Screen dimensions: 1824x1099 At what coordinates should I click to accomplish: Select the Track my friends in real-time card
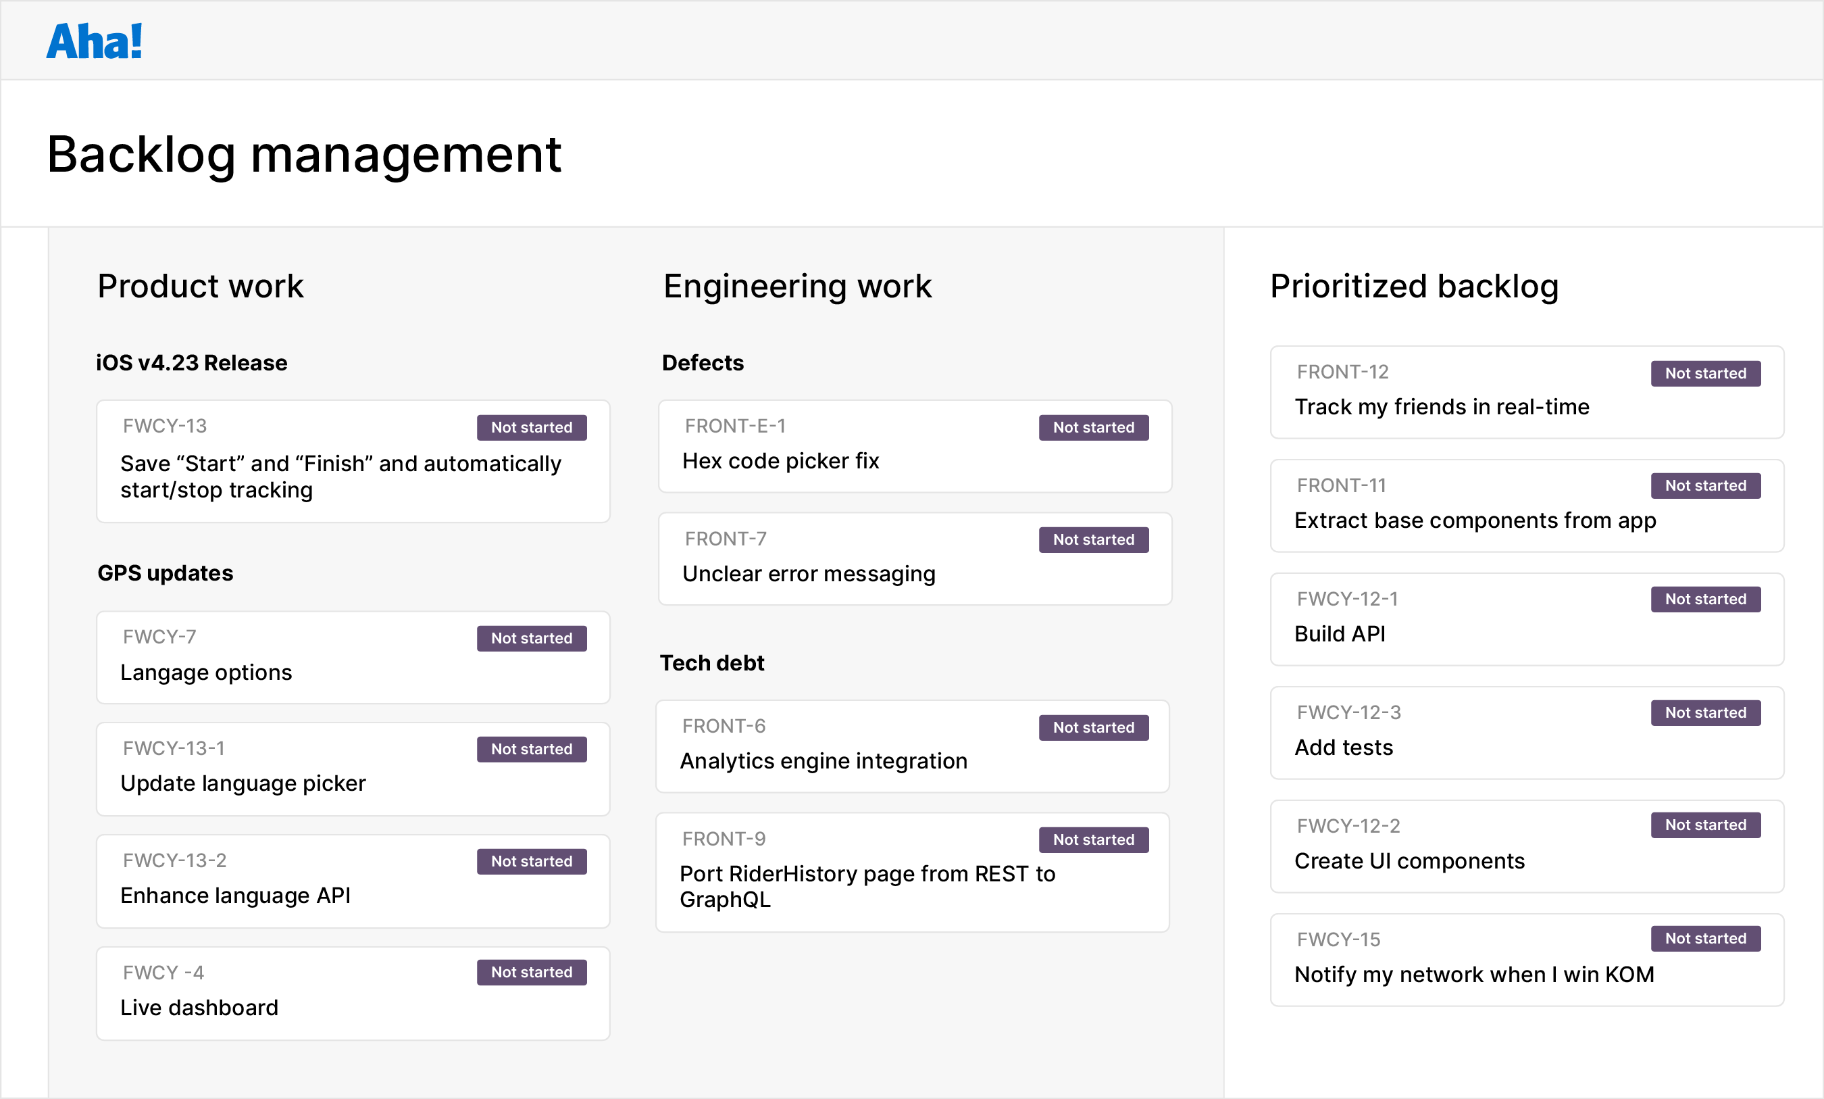click(x=1527, y=392)
